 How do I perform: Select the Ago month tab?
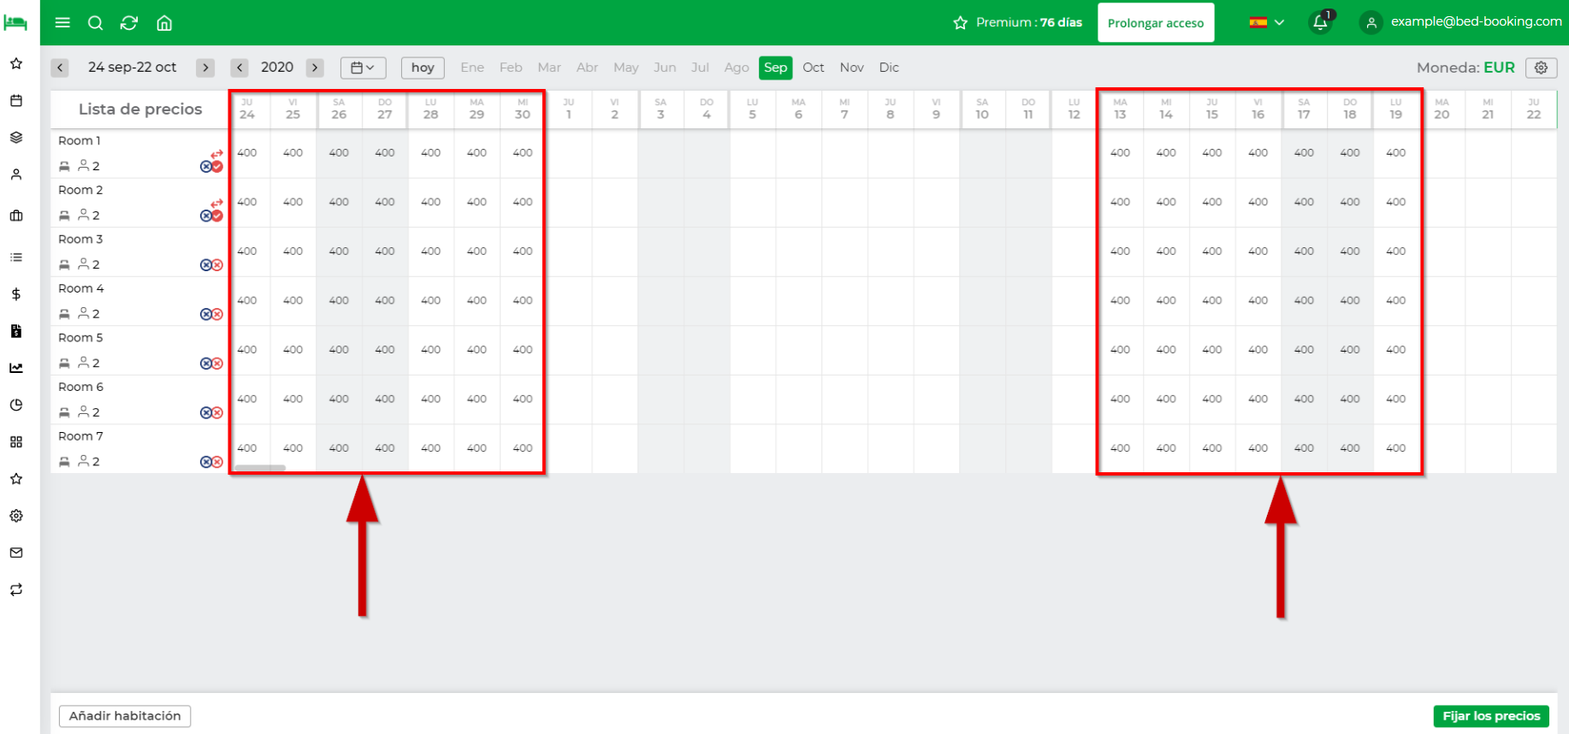click(737, 68)
